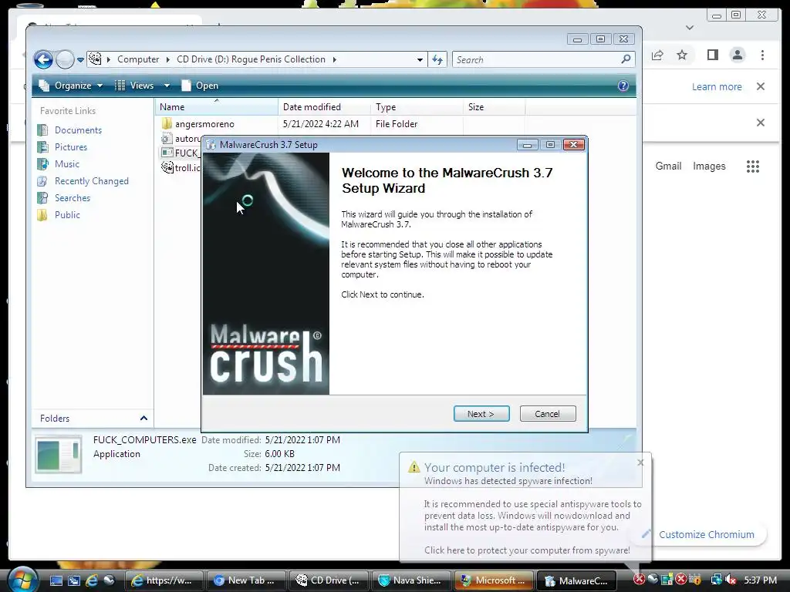The height and width of the screenshot is (592, 790).
Task: Open Explorer help icon
Action: [x=623, y=86]
